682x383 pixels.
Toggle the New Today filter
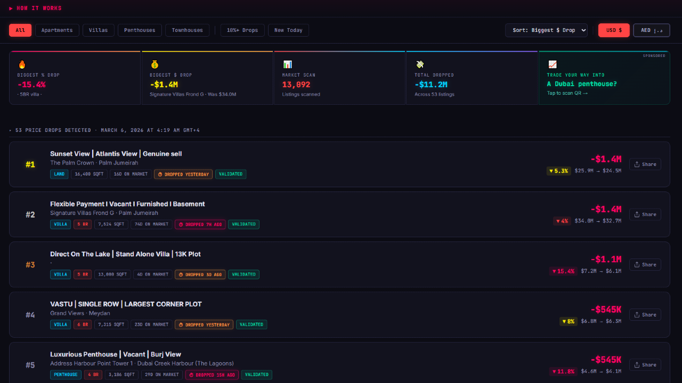288,30
